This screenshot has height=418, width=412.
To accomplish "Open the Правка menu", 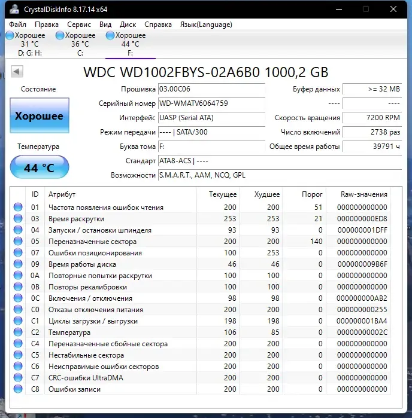I will (x=47, y=25).
